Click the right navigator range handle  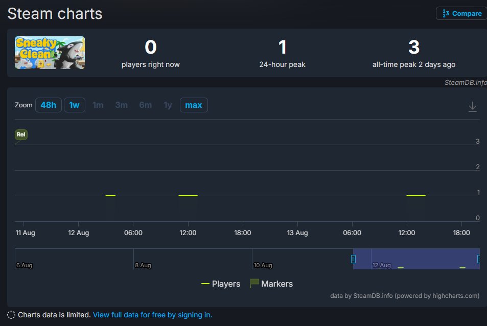(x=479, y=259)
